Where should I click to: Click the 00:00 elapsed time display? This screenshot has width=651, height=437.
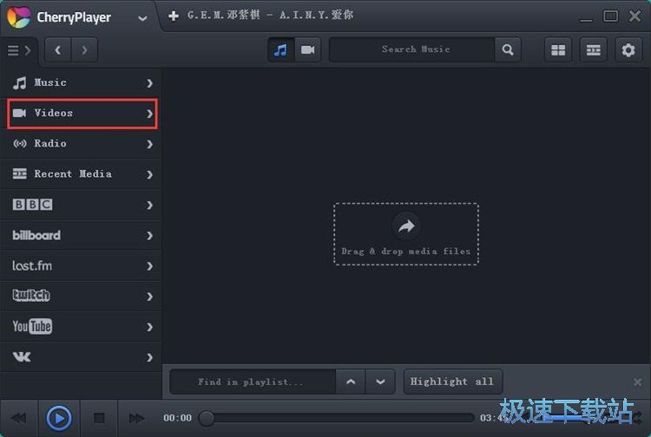tap(177, 418)
